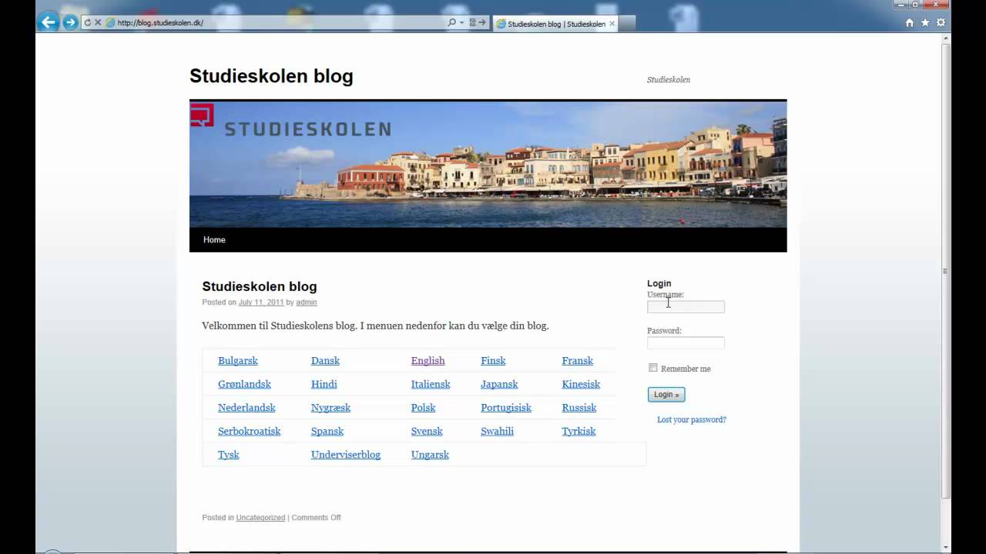Click the browser Forward arrow button
Image resolution: width=986 pixels, height=554 pixels.
[70, 22]
